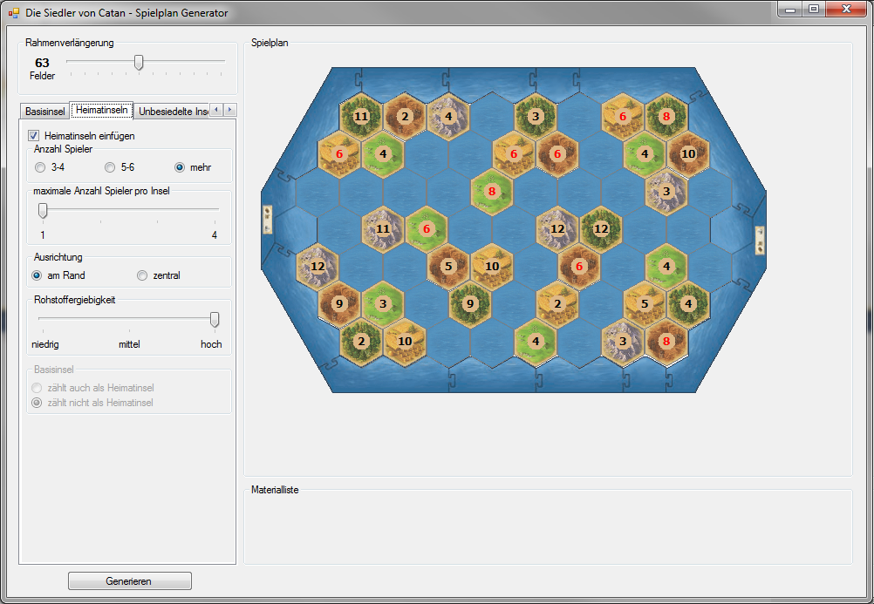The image size is (874, 604).
Task: Click the hills hex numbered 2 at top
Action: [405, 116]
